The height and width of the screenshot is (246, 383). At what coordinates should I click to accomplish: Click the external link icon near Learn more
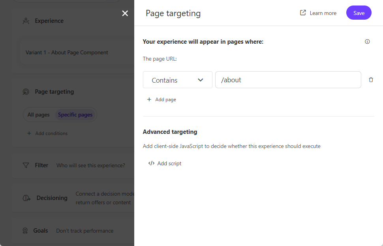tap(303, 13)
